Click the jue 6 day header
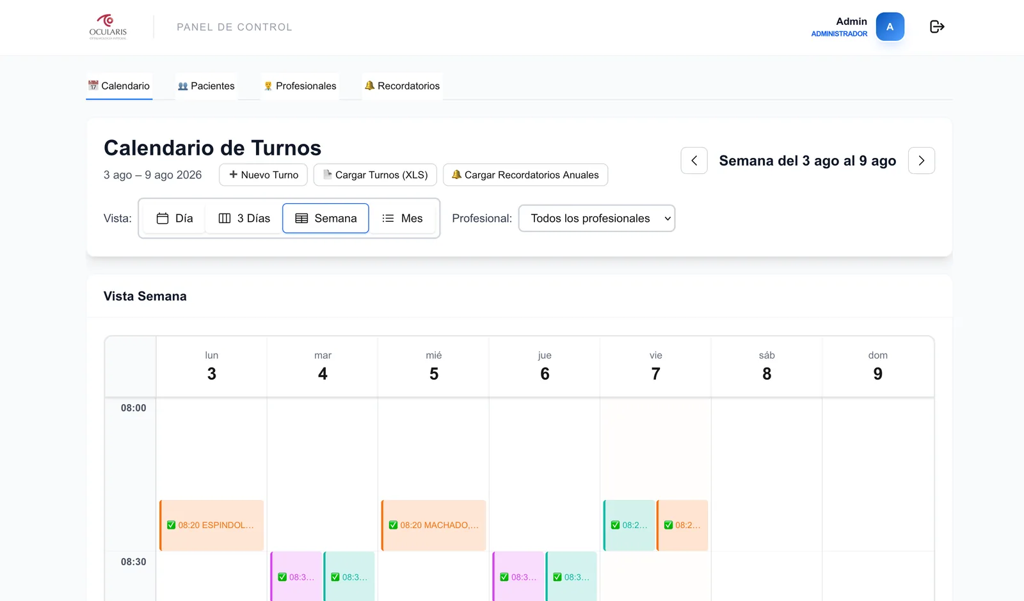 pos(545,366)
